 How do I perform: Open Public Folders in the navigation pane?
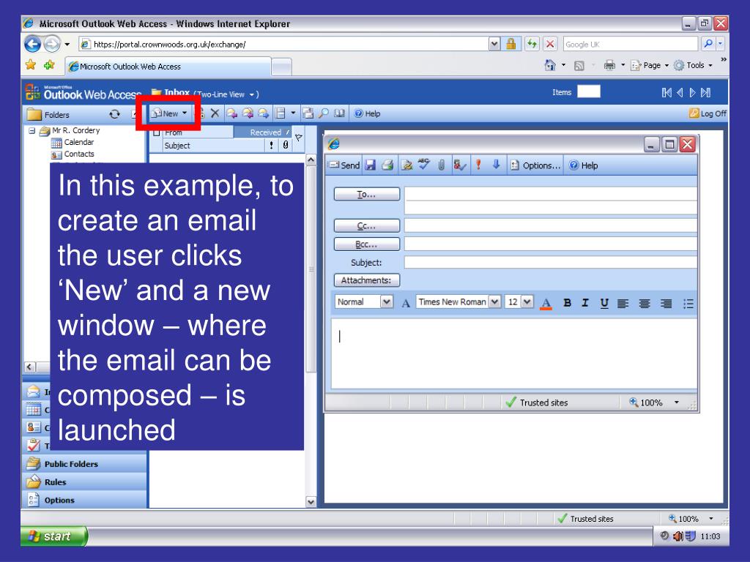[85, 463]
